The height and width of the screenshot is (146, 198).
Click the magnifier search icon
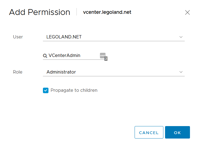[45, 56]
